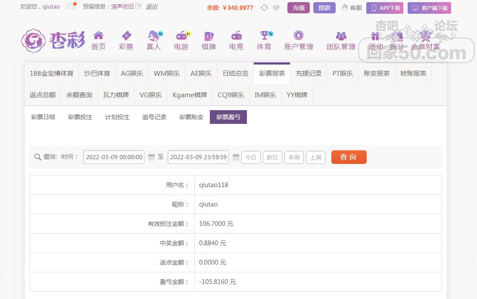477x299 pixels.
Task: Refresh the account balance
Action: coord(264,8)
